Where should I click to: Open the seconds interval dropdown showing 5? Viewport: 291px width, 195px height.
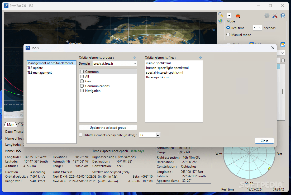[x=257, y=28]
